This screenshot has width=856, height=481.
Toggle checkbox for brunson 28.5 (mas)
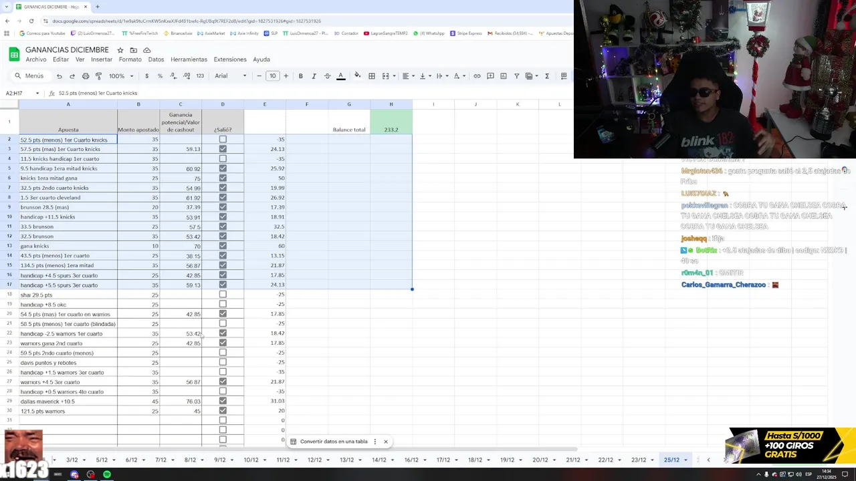pyautogui.click(x=223, y=207)
